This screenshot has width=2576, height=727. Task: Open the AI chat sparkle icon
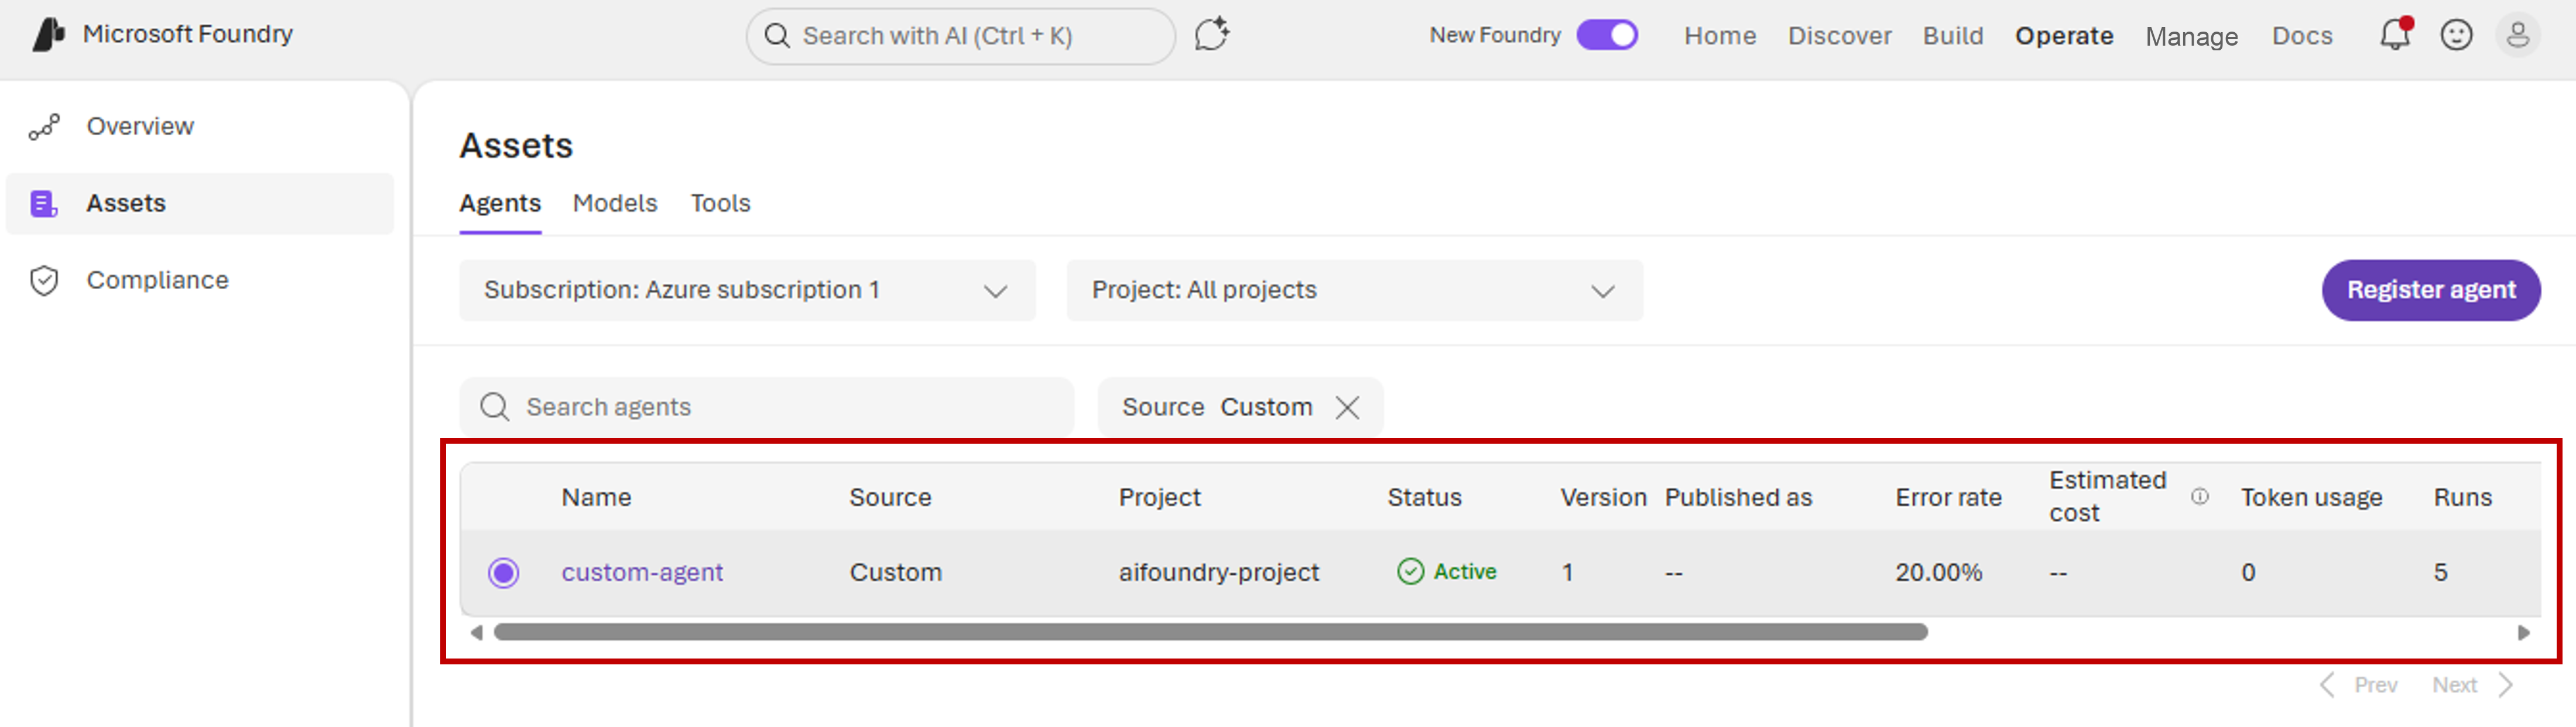pos(1211,35)
